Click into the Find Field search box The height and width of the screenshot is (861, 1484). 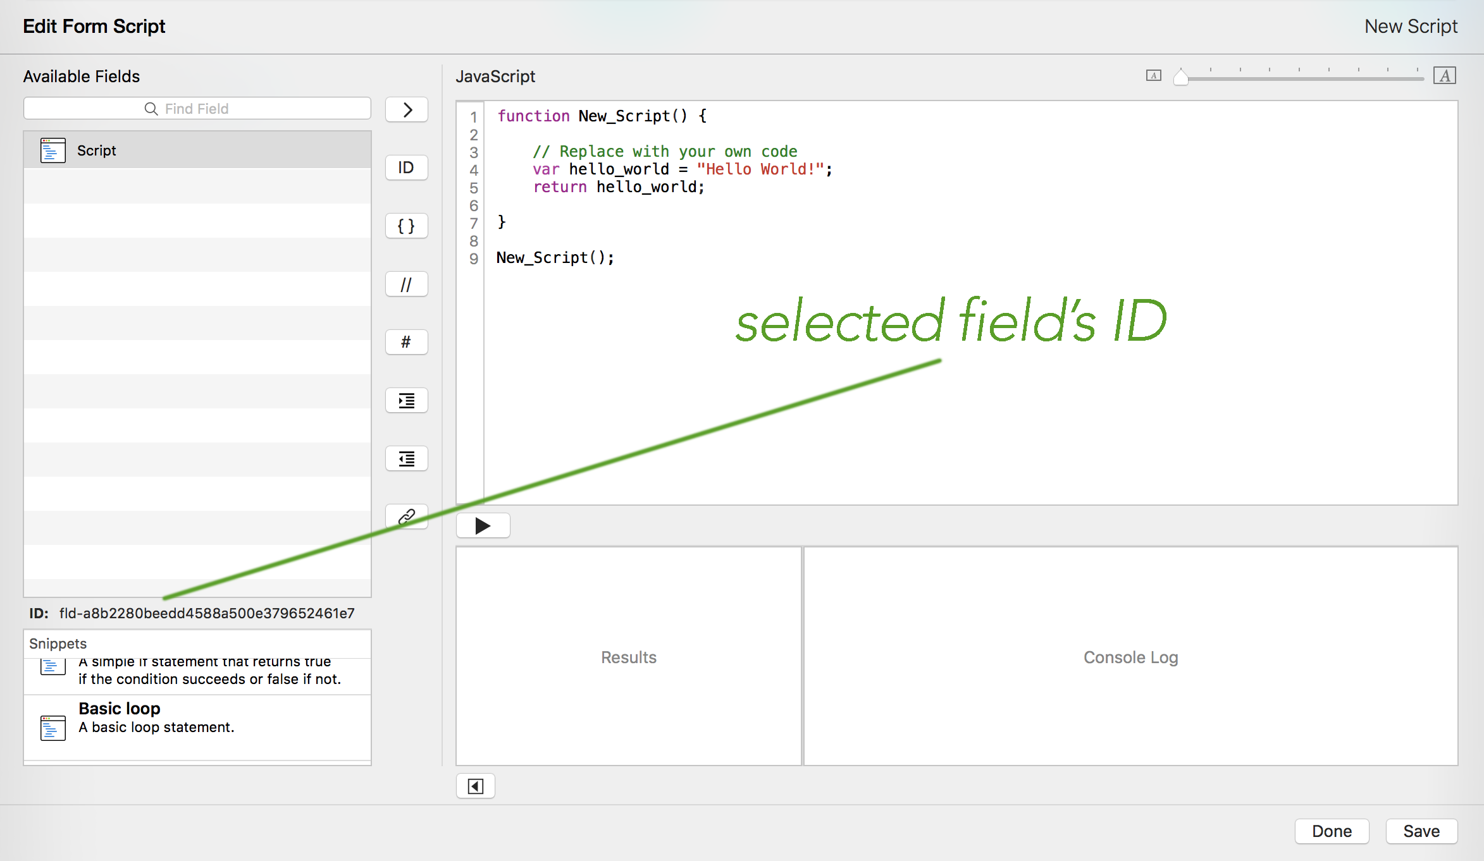click(x=197, y=108)
